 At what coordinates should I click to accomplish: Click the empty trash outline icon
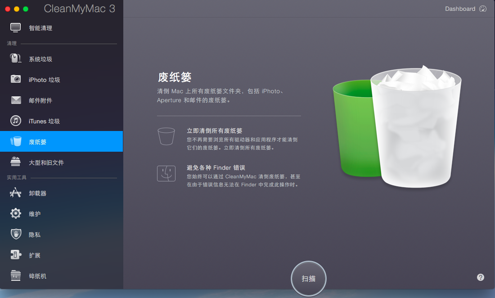click(x=166, y=136)
